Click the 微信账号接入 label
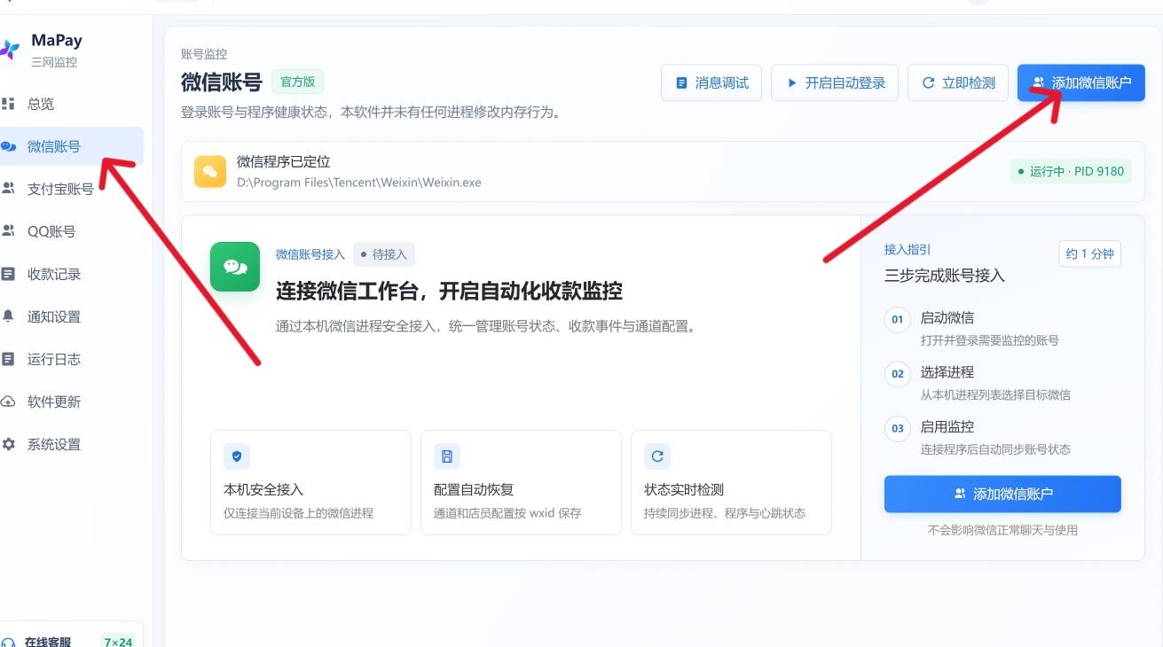The height and width of the screenshot is (647, 1163). 310,254
